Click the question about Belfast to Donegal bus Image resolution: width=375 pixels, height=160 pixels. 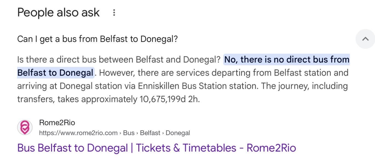(x=97, y=39)
